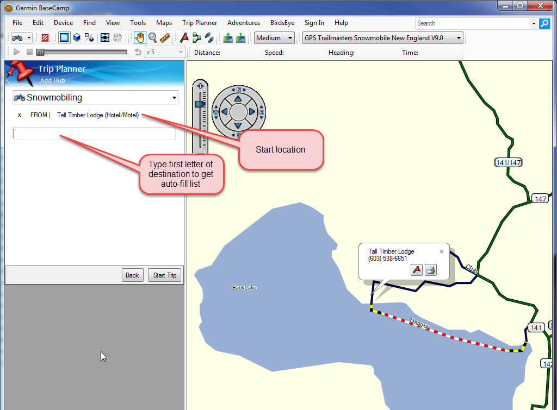Click the red striped avoidance icon
This screenshot has width=557, height=410.
(x=45, y=37)
